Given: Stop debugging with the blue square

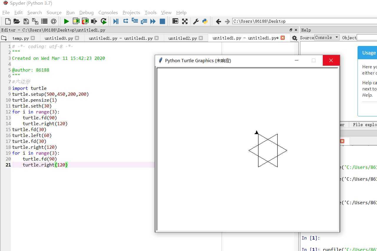Looking at the screenshot, I should 162,21.
